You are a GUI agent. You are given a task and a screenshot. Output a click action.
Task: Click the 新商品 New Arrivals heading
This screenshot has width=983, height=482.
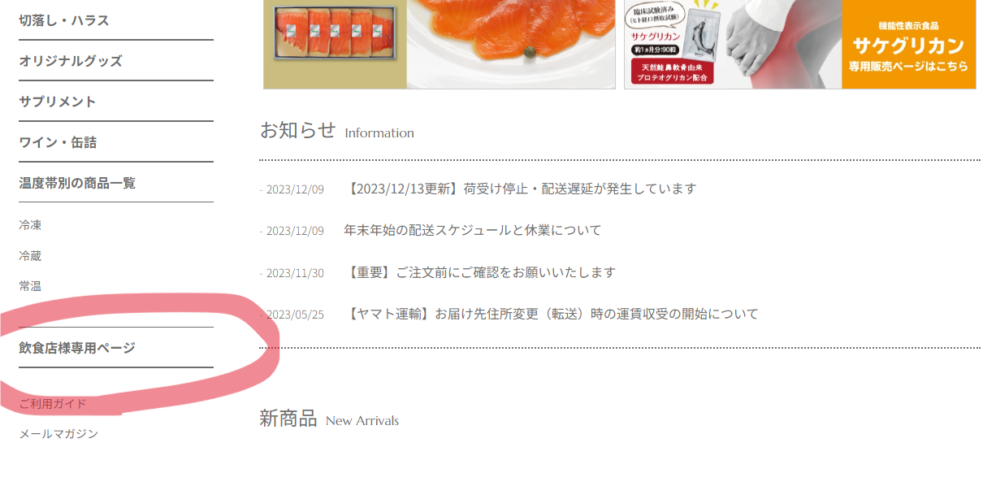click(329, 419)
